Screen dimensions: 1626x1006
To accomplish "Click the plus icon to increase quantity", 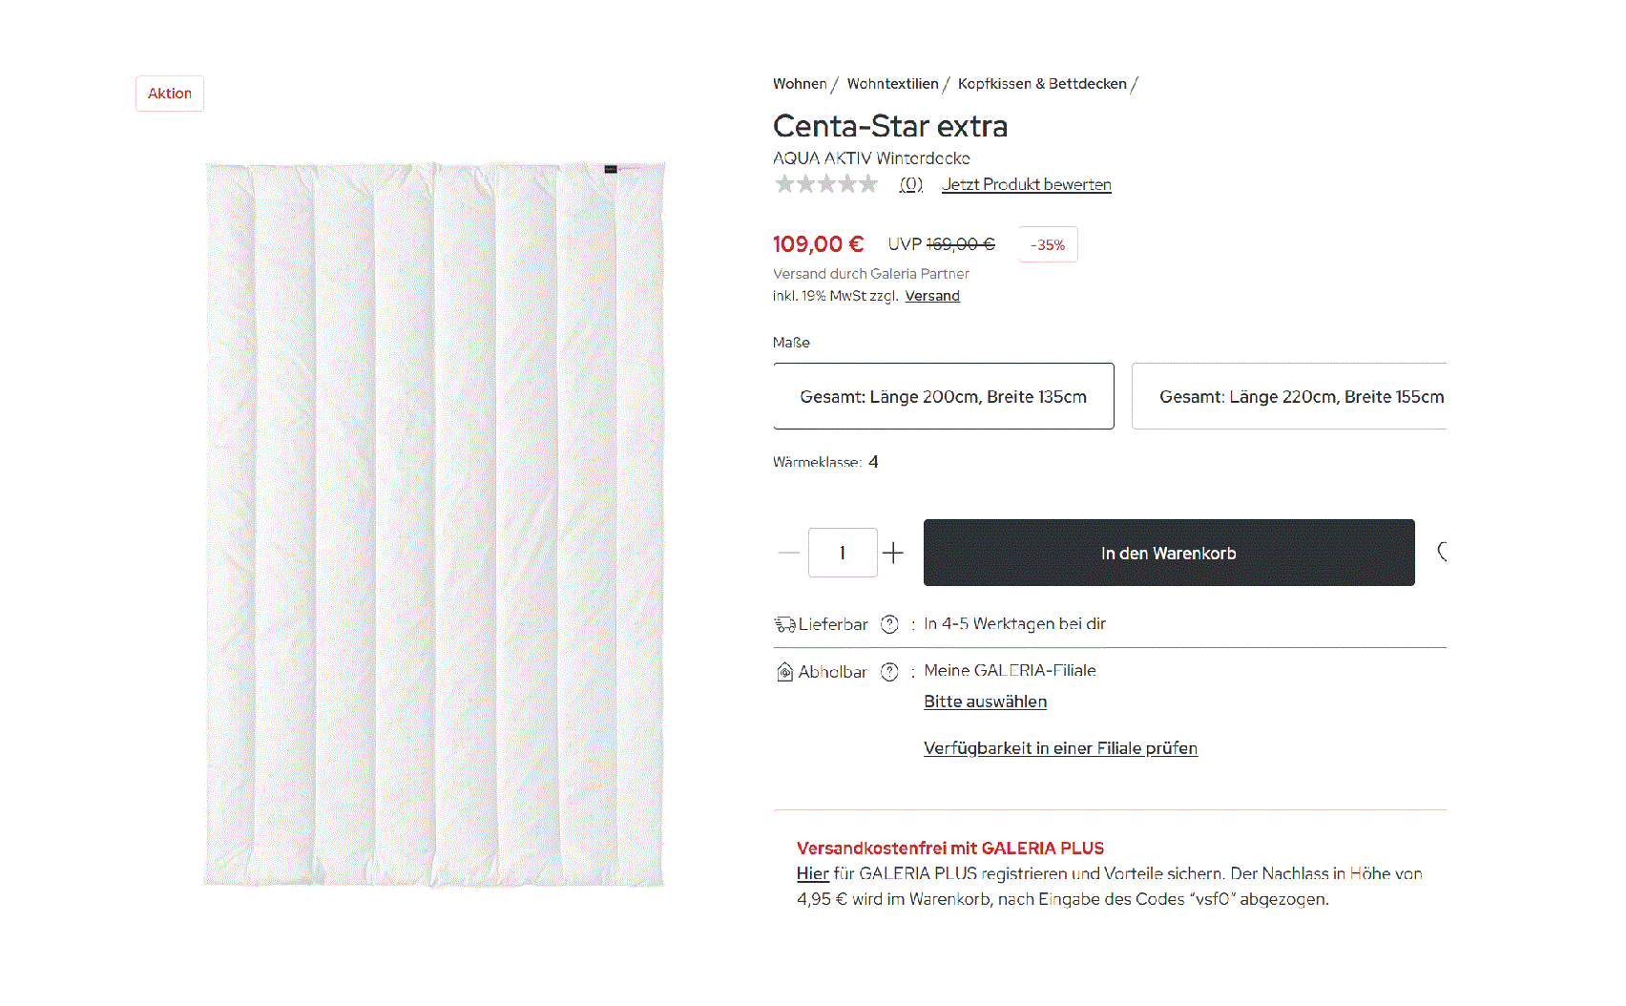I will click(893, 553).
